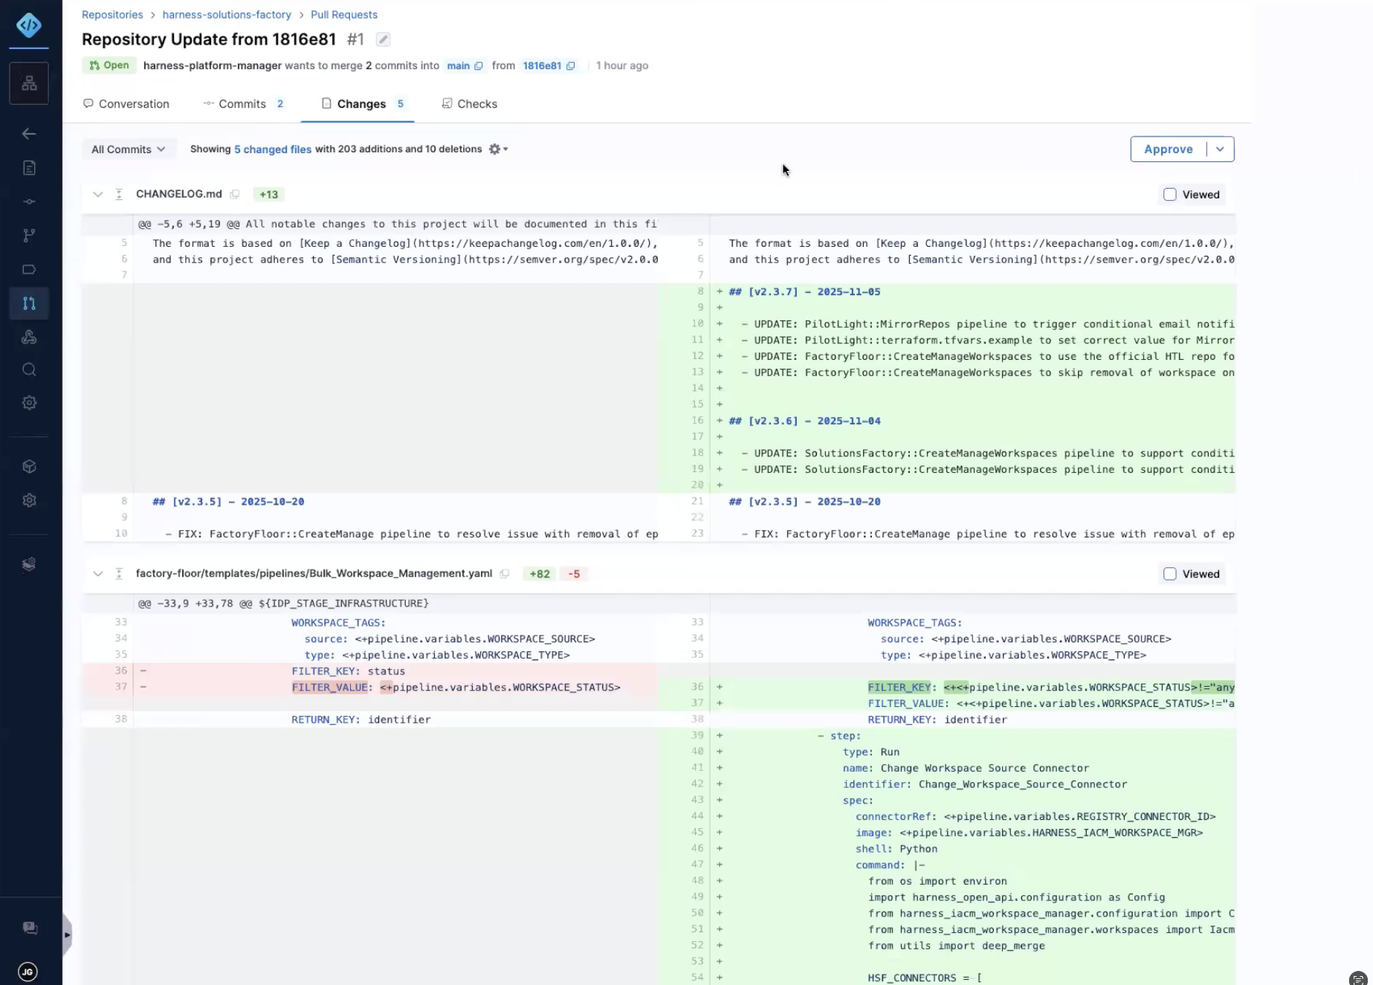Open the branches icon in the sidebar
This screenshot has height=985, width=1373.
(x=29, y=236)
